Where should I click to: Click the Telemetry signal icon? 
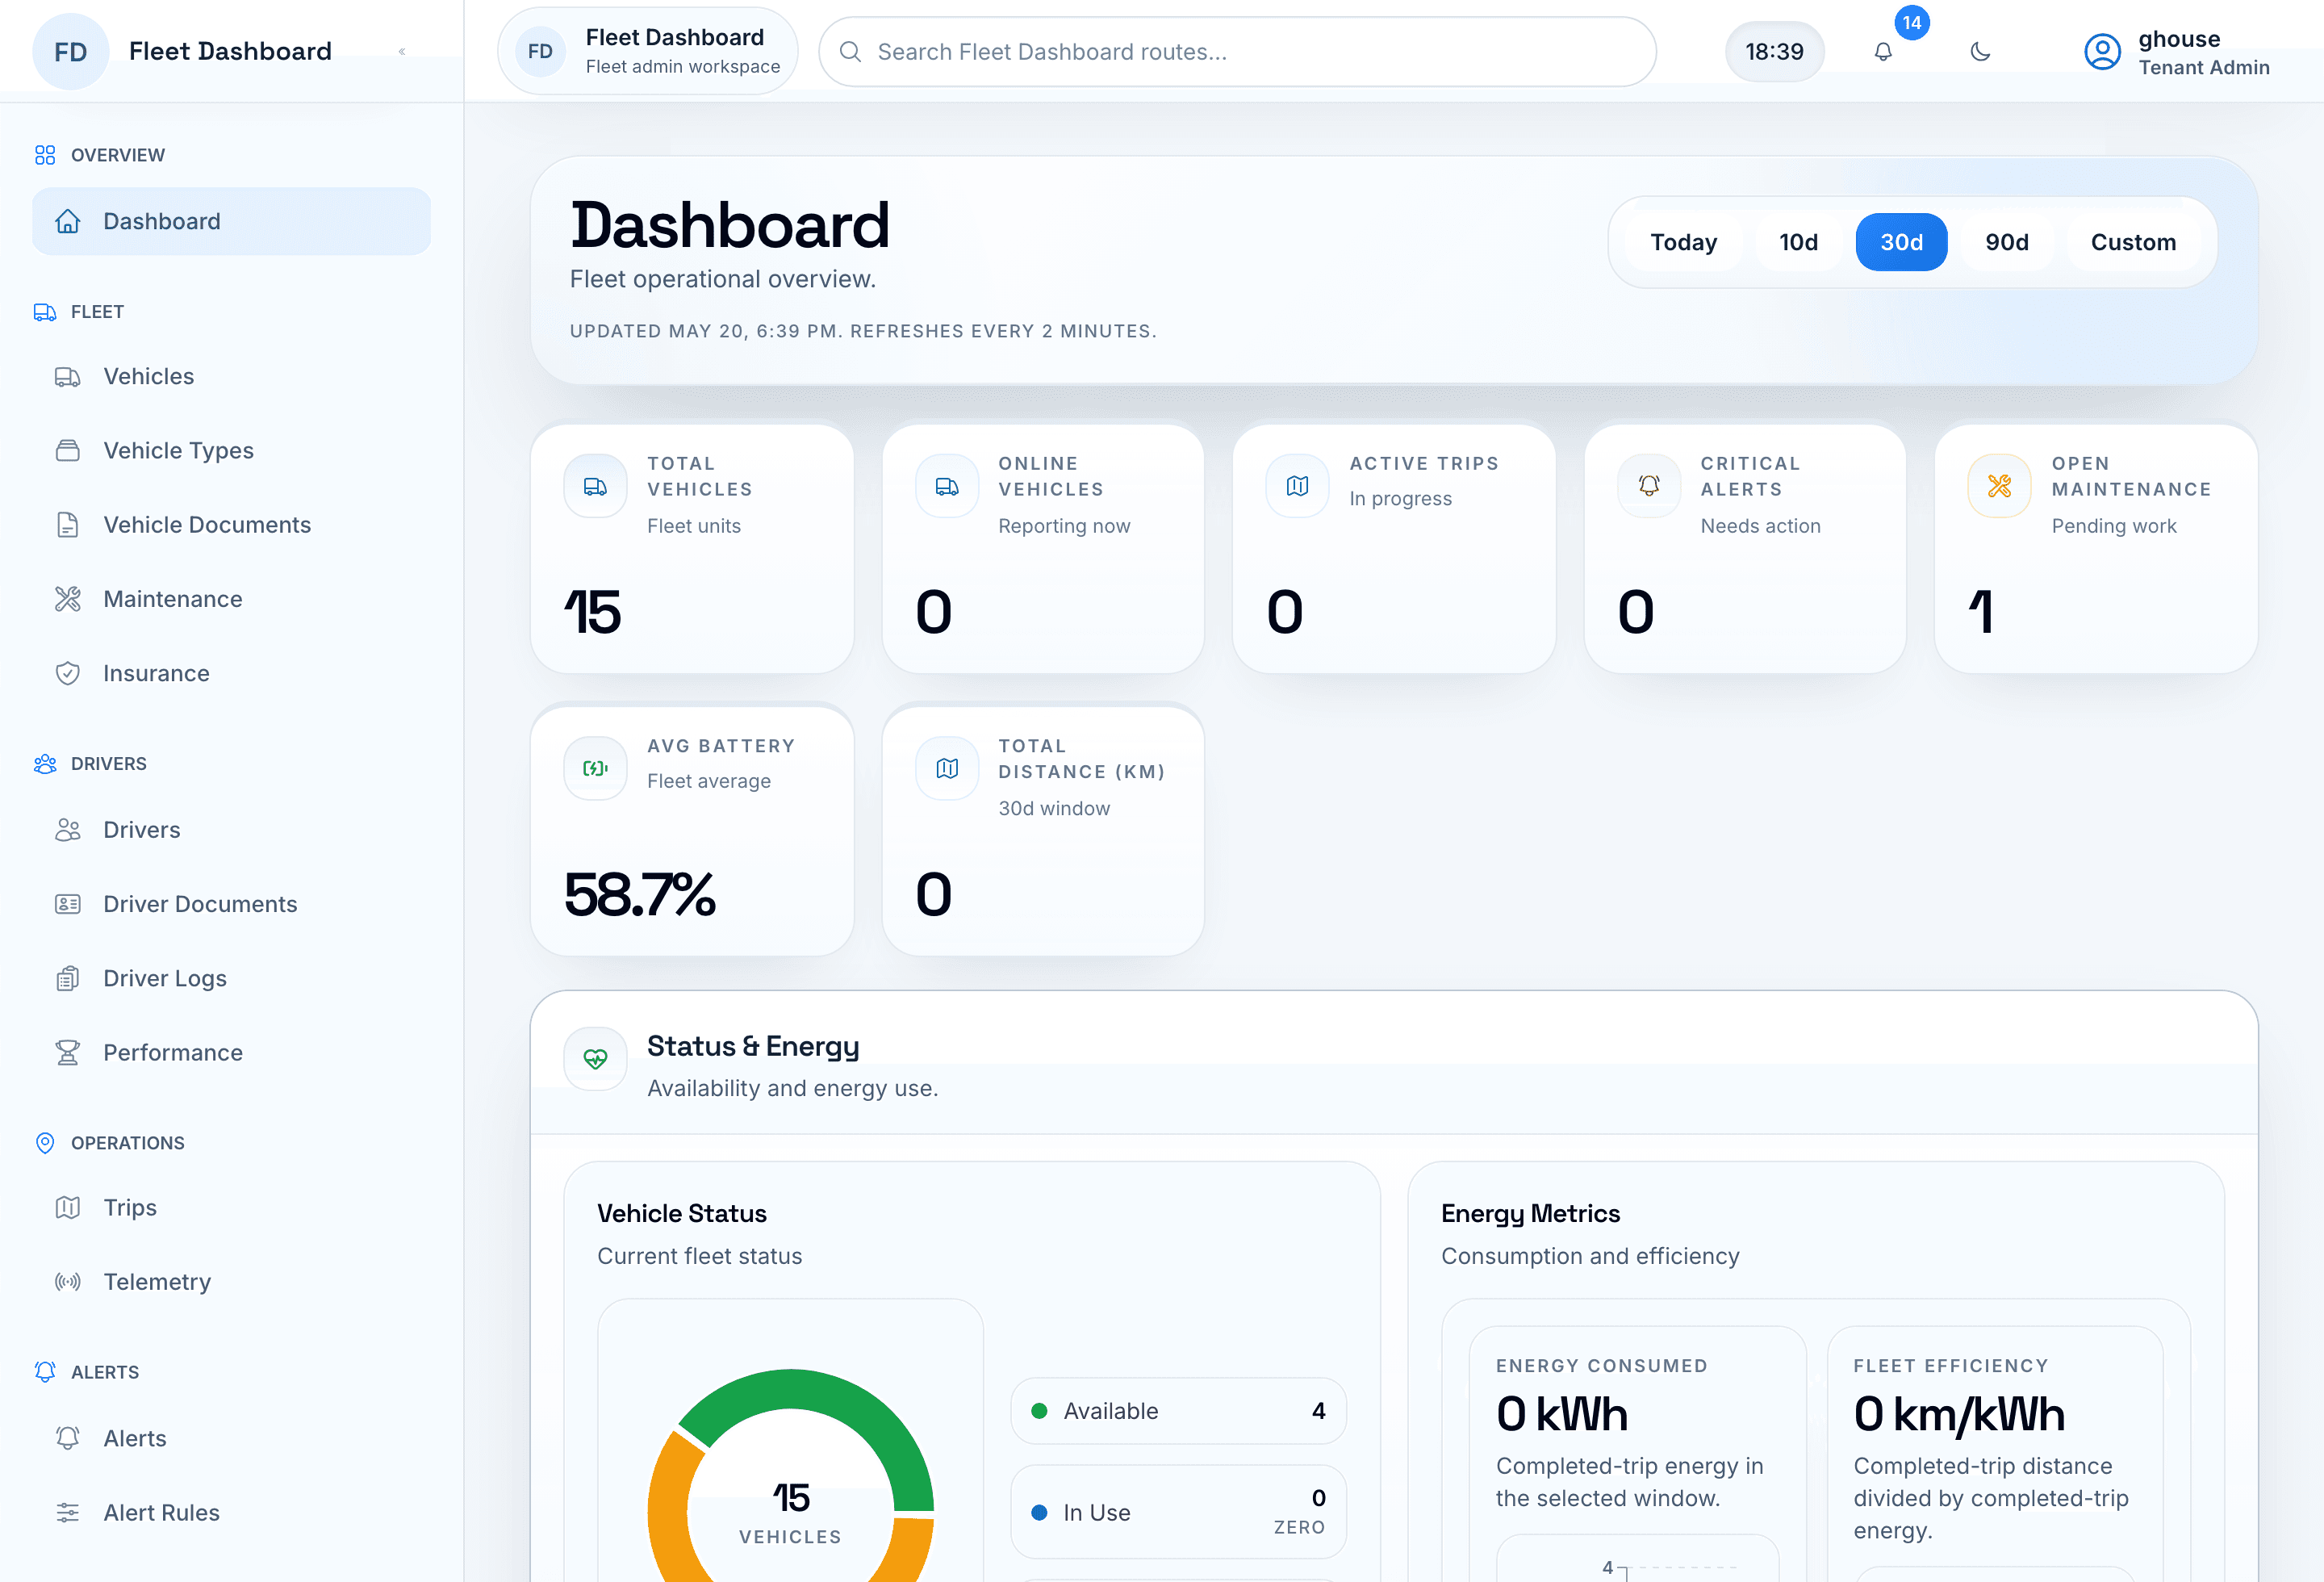tap(67, 1282)
